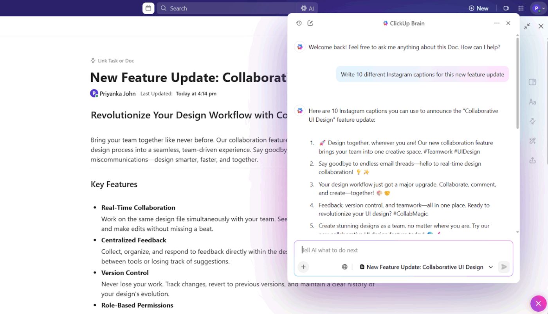
Task: Open the export icon in the right sidebar
Action: coord(532,160)
